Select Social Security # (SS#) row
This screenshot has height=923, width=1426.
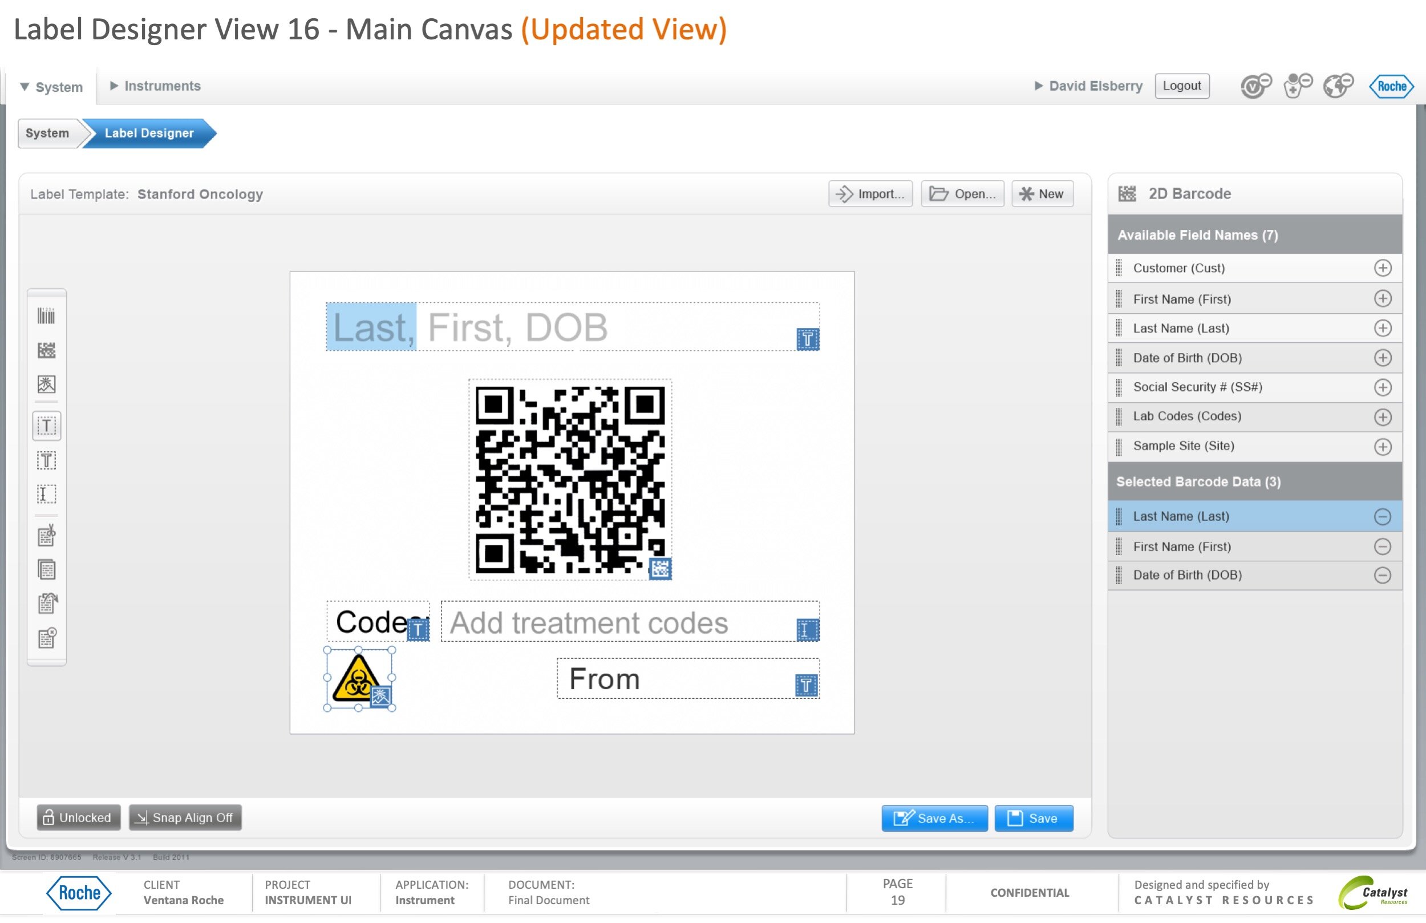coord(1255,387)
